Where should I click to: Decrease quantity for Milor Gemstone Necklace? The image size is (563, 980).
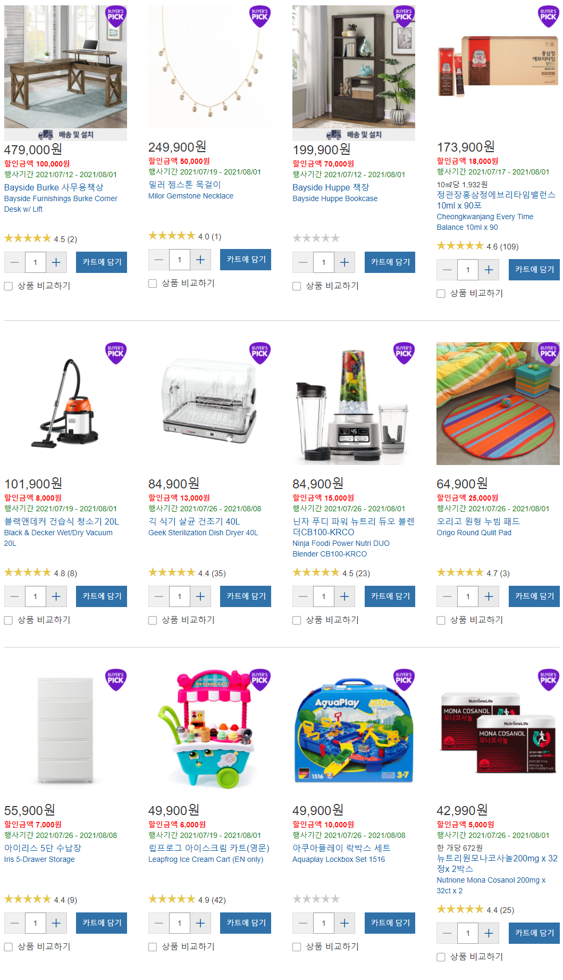pos(158,260)
